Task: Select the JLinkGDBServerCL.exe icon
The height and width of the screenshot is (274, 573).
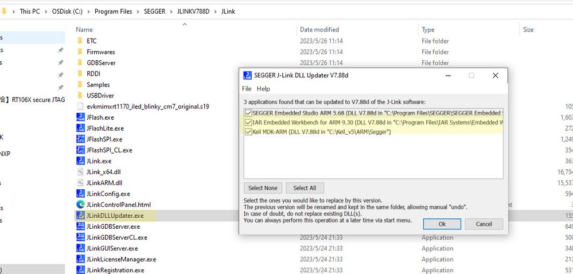Action: click(80, 237)
